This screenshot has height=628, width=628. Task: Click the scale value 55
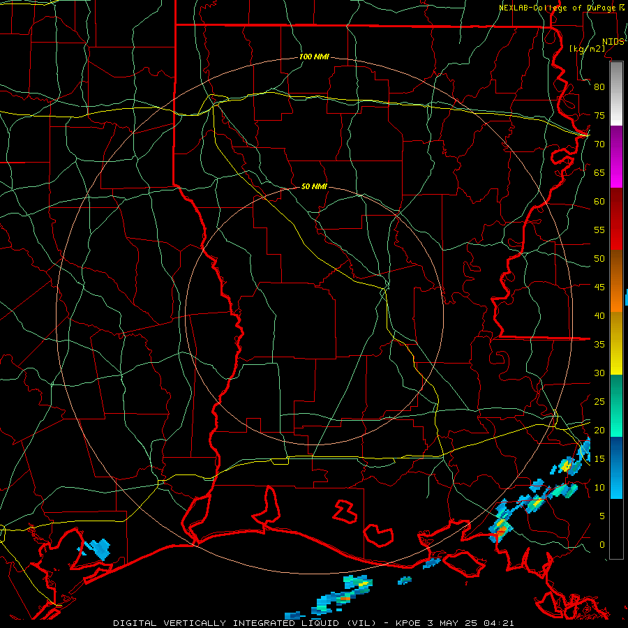599,230
